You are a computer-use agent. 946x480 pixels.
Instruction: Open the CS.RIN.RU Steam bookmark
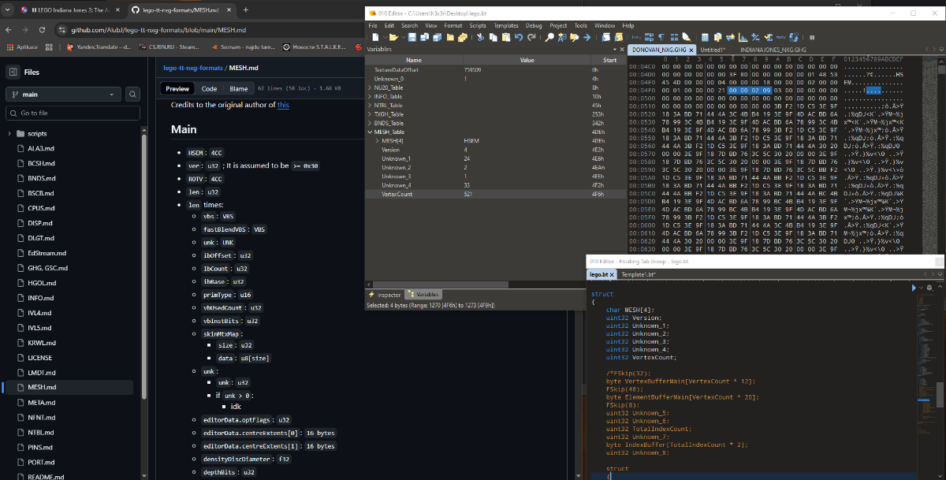[x=169, y=47]
